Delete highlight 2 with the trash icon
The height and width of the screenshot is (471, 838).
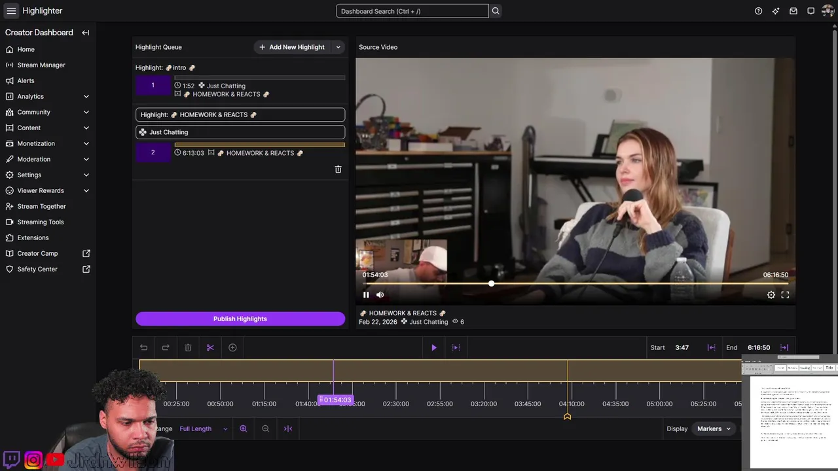pos(338,169)
